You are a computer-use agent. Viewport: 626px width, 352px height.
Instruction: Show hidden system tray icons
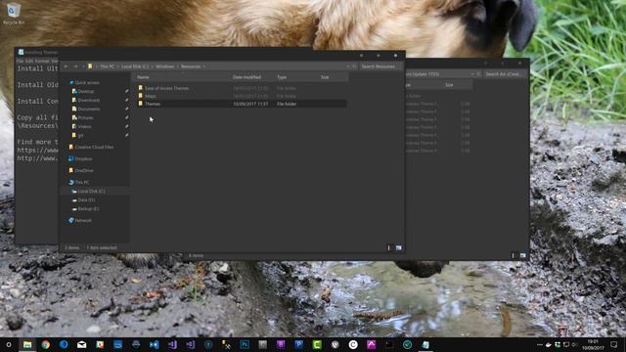(540, 344)
